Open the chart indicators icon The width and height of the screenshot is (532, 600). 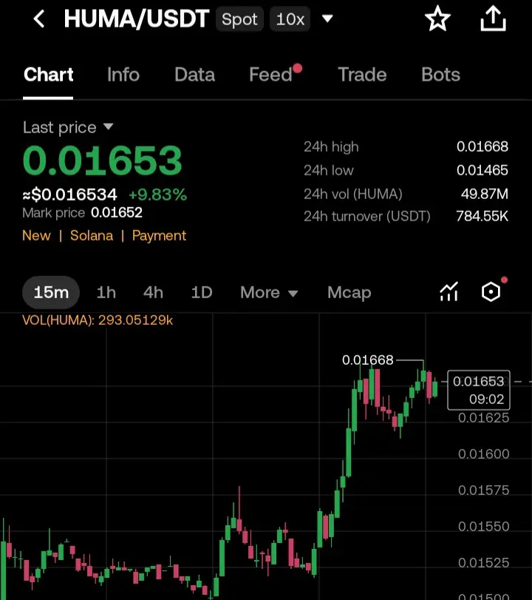[x=449, y=292]
